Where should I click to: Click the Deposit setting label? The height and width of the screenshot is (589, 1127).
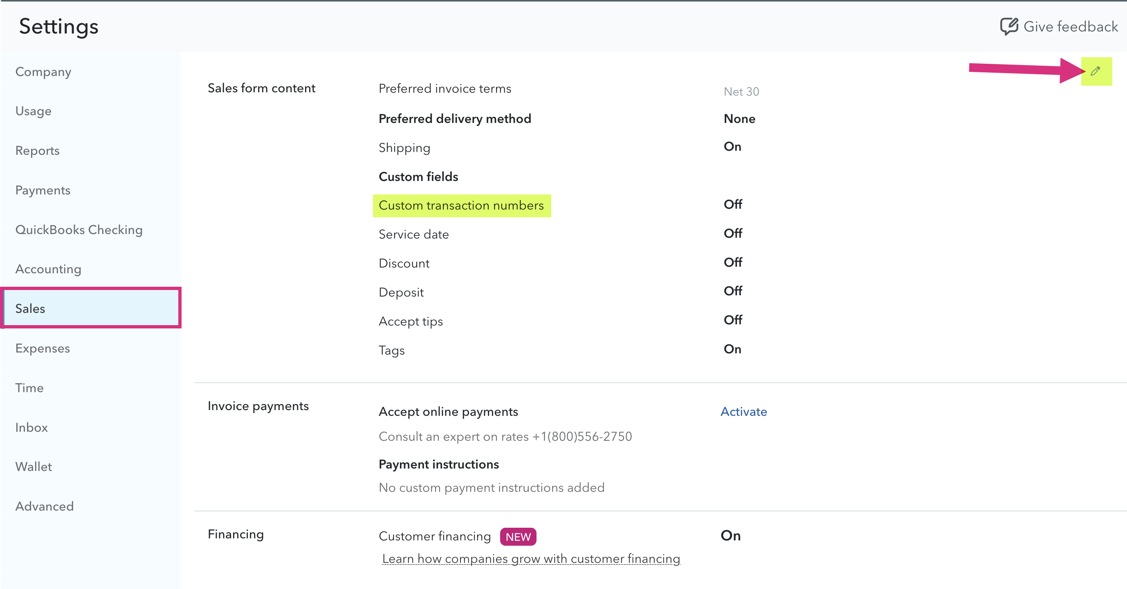tap(401, 292)
